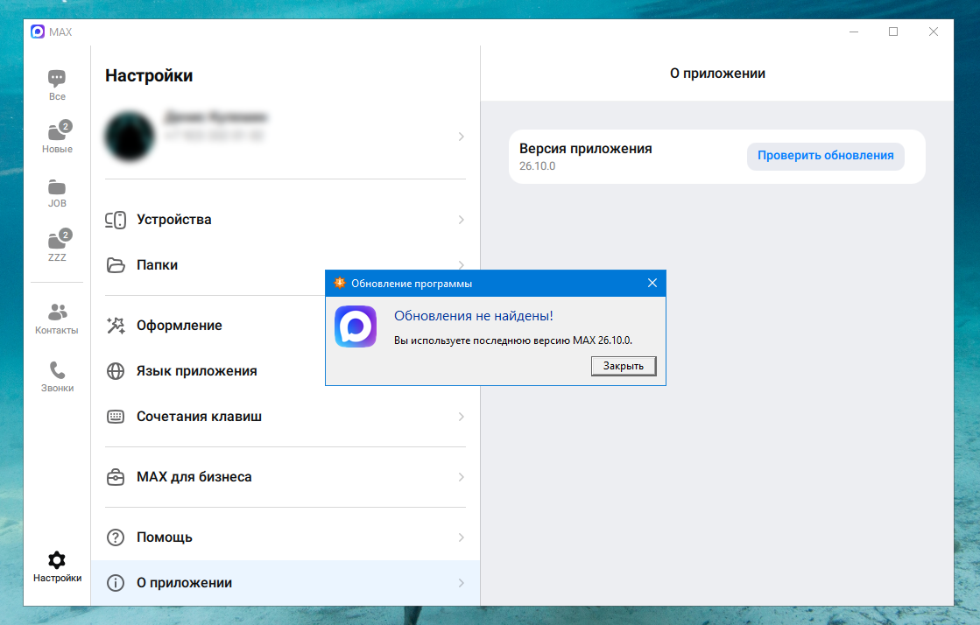Viewport: 980px width, 625px height.
Task: Open the Папки settings item
Action: pyautogui.click(x=286, y=265)
